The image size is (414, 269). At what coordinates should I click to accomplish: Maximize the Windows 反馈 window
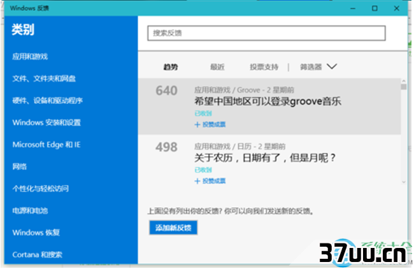pos(375,8)
